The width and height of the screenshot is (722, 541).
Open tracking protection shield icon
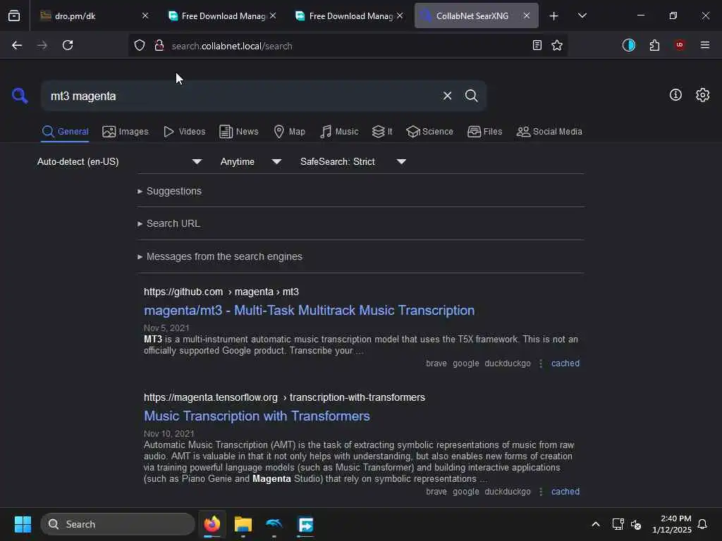[140, 45]
